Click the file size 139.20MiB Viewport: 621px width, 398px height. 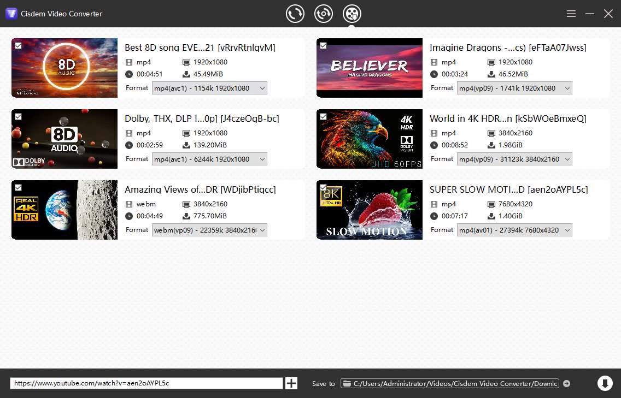point(210,145)
